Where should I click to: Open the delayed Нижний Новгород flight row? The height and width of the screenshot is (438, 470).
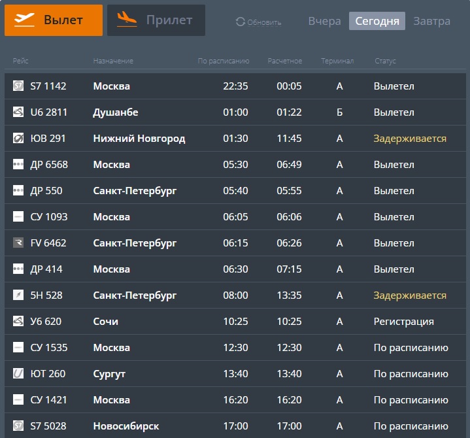click(x=139, y=139)
